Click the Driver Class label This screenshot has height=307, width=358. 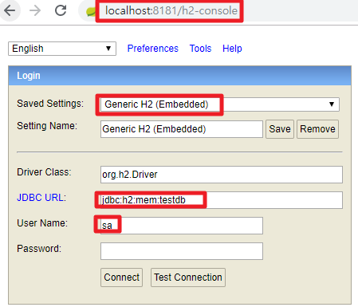[44, 172]
